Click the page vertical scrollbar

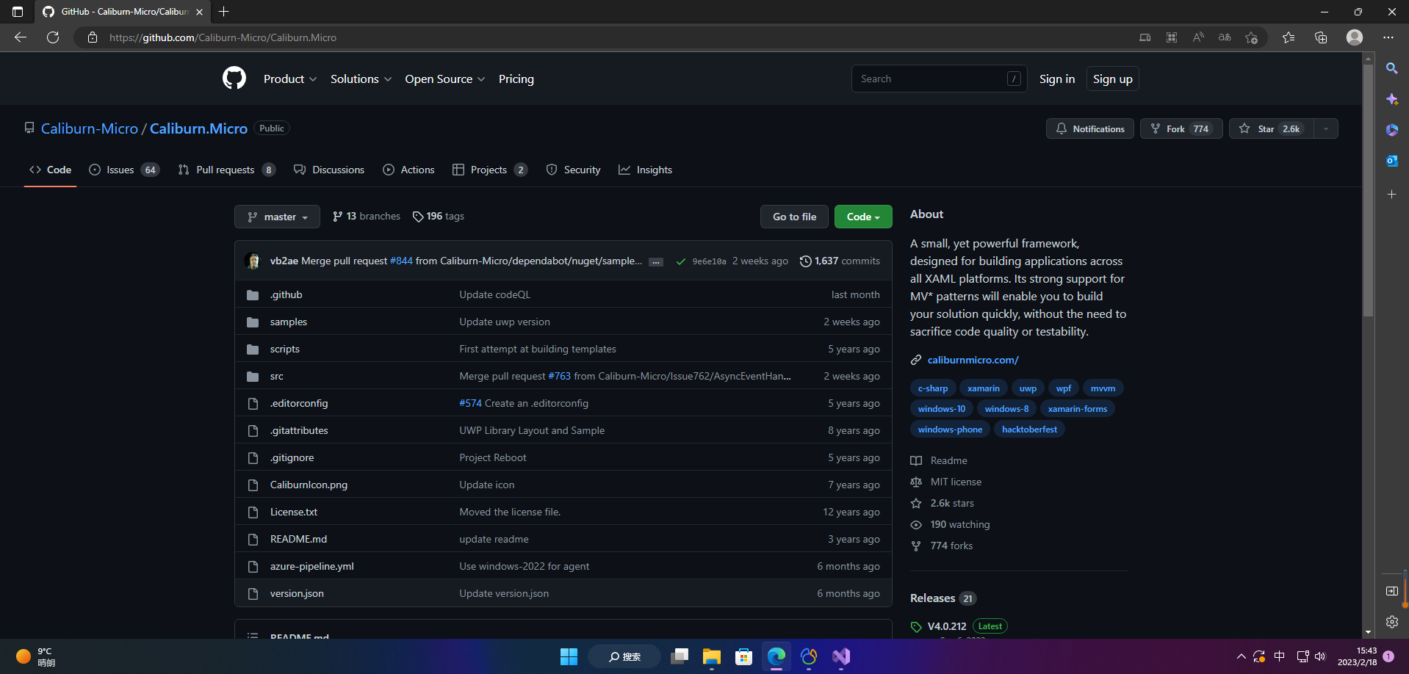coord(1368,191)
